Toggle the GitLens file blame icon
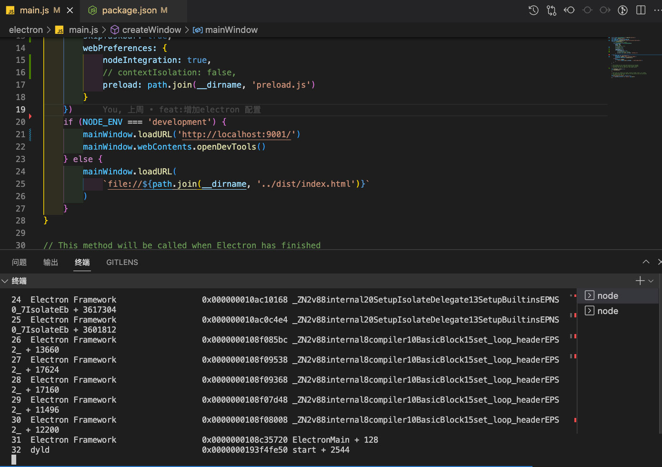The image size is (662, 467). [x=622, y=10]
